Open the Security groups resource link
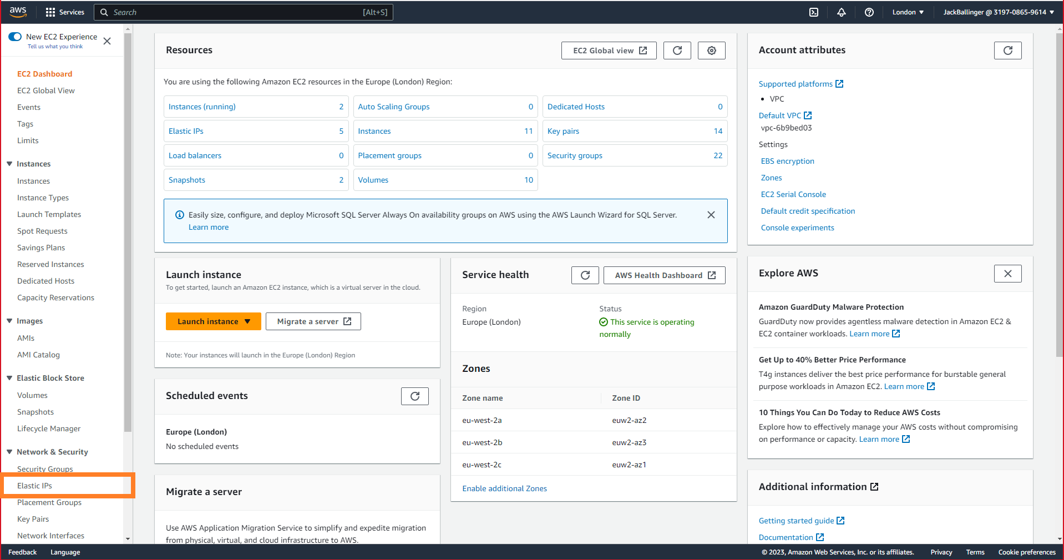This screenshot has width=1064, height=560. pyautogui.click(x=575, y=155)
